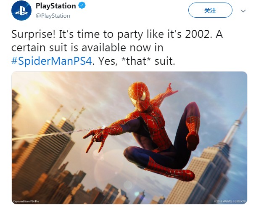Click the Marvel copyright notice in image
The image size is (256, 207).
[x=230, y=201]
